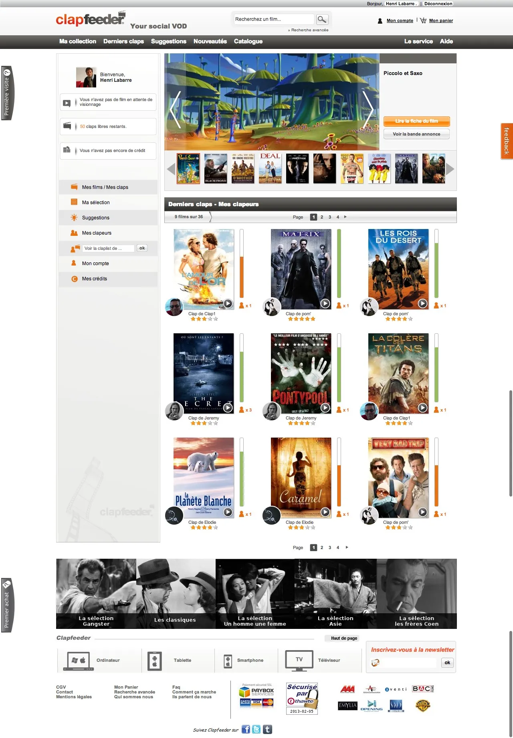Play the Matrix film via its play icon

[x=325, y=304]
